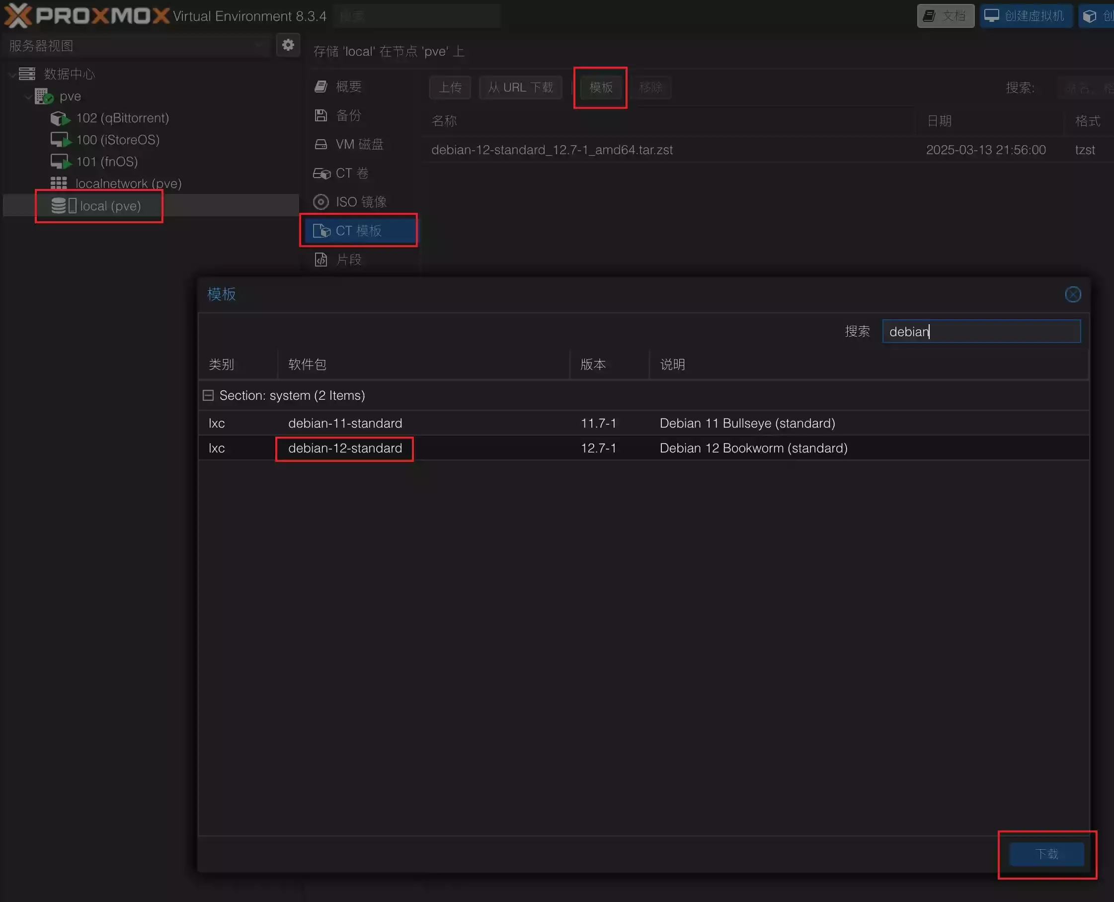Screen dimensions: 1114x902
Task: Select the 101 (fnOS) VM icon
Action: (x=60, y=162)
